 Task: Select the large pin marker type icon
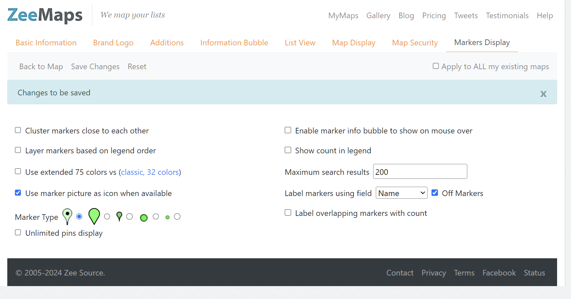(94, 216)
